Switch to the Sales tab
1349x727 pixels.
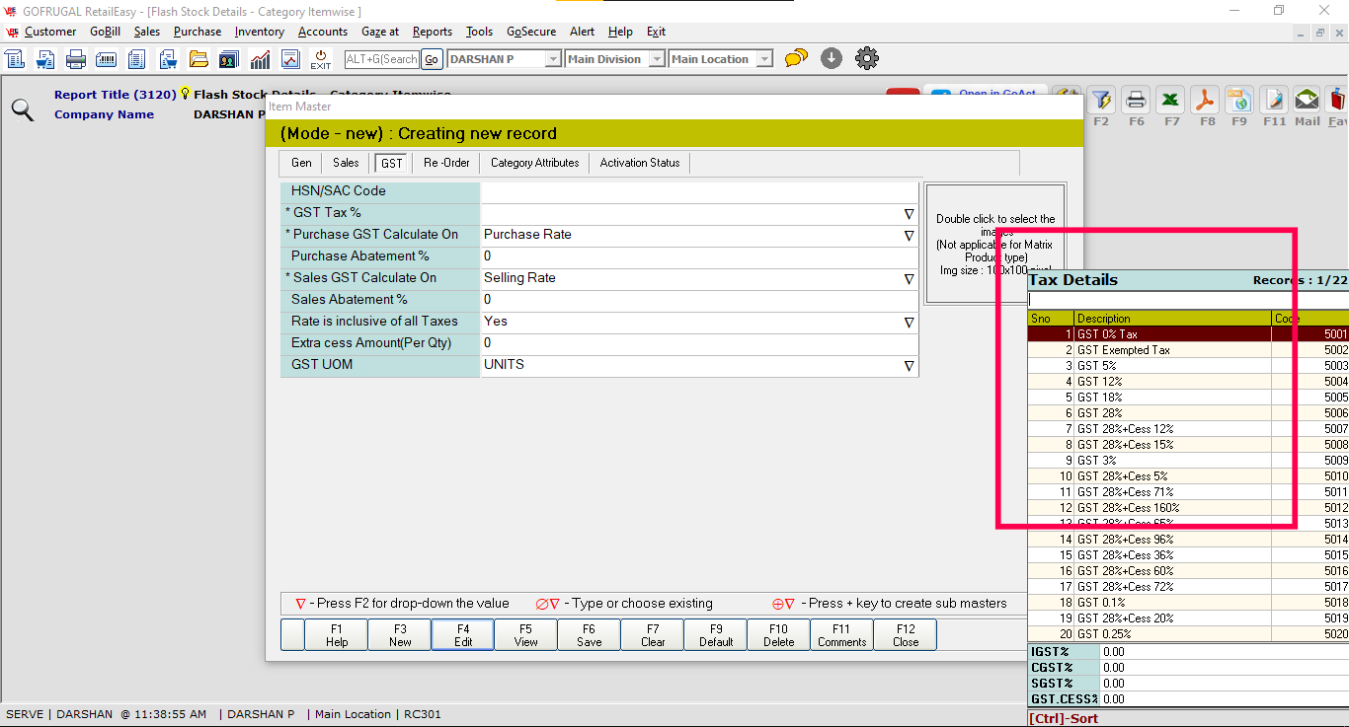coord(346,163)
